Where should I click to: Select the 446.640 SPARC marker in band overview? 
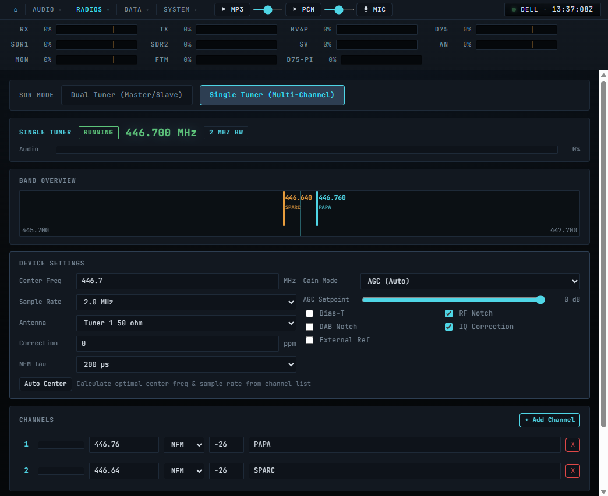(298, 202)
